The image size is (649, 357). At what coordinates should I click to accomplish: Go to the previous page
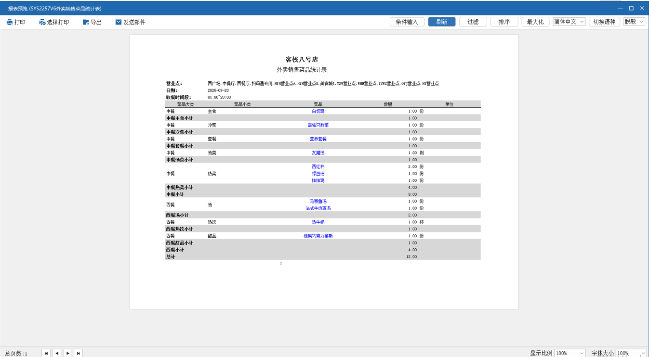57,353
